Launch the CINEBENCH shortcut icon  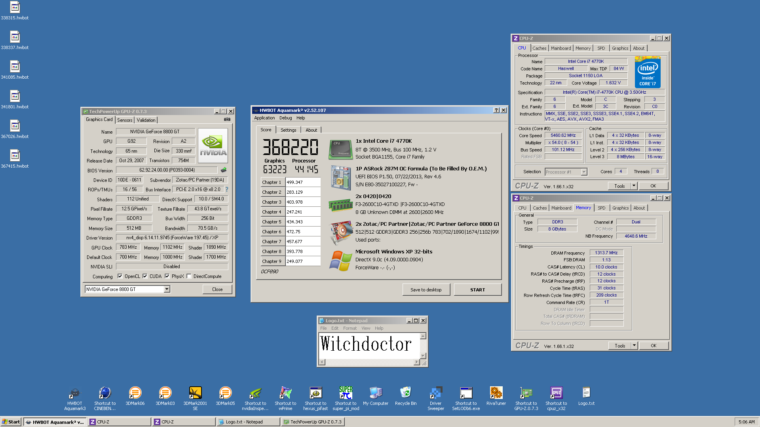(105, 399)
